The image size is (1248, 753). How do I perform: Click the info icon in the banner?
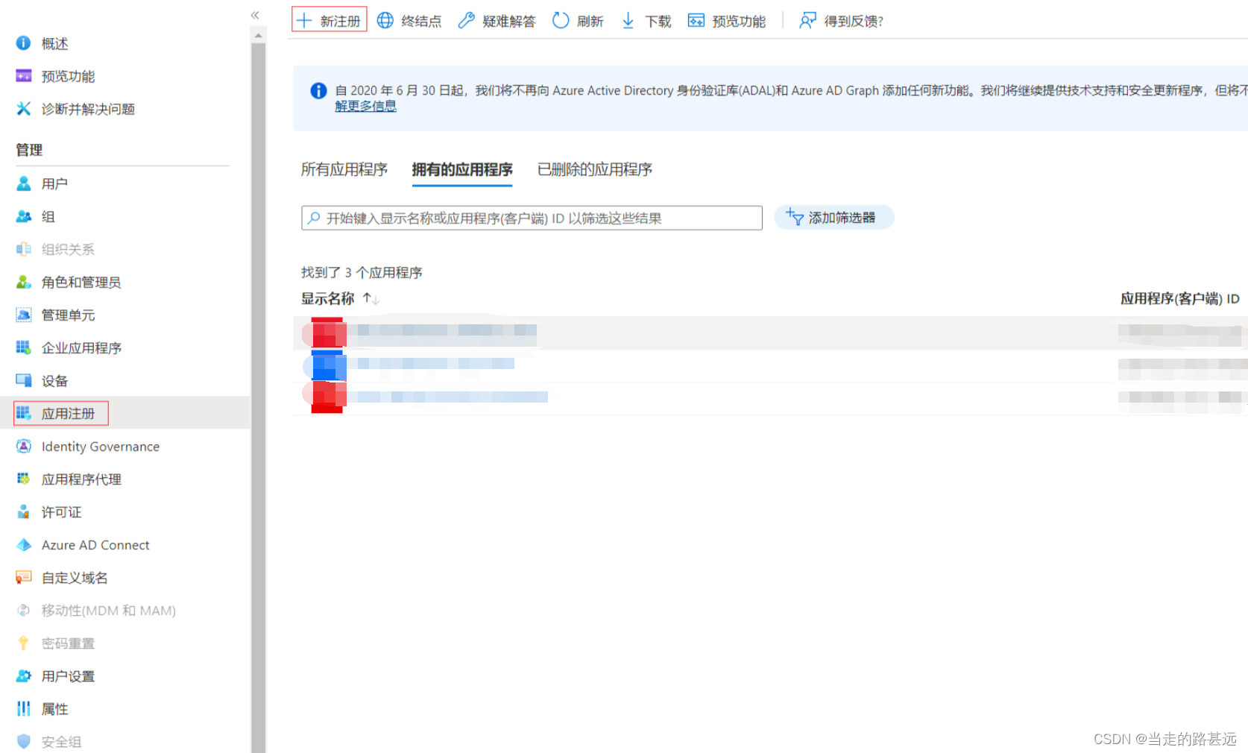click(x=318, y=91)
